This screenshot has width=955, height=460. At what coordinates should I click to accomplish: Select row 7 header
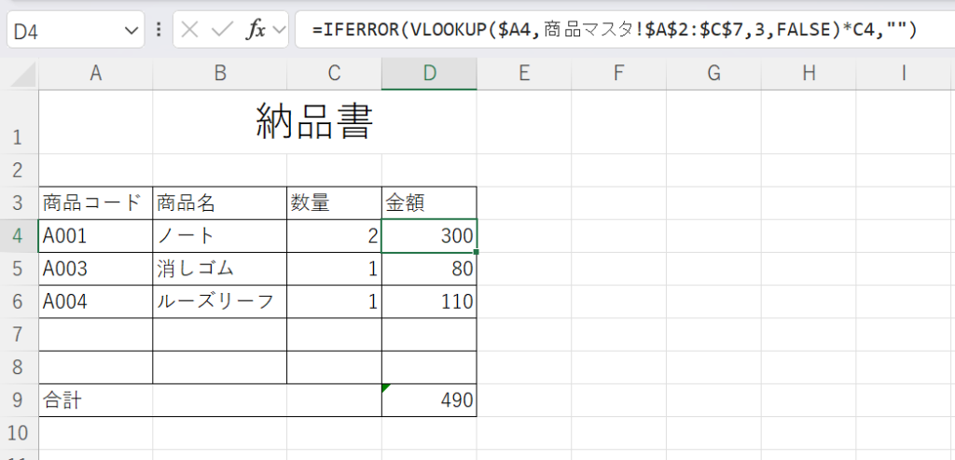tap(19, 334)
